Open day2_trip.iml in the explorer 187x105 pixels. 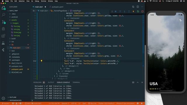17,63
